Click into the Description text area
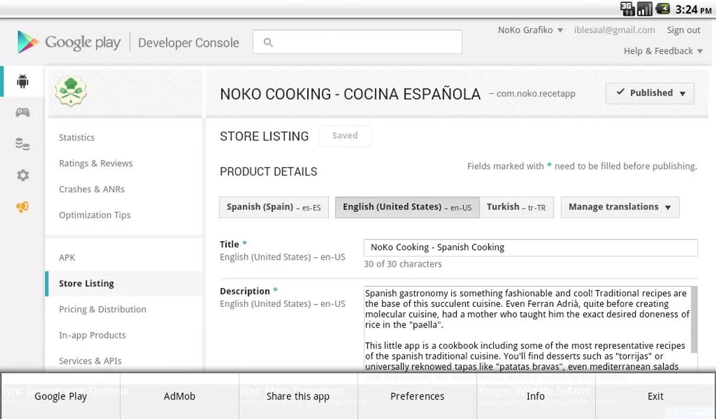This screenshot has height=419, width=716. coord(527,329)
